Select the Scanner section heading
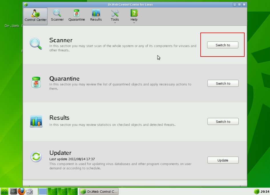 (x=61, y=40)
